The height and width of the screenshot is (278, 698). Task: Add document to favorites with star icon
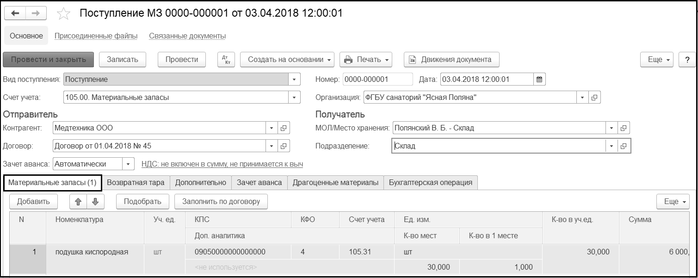(x=63, y=14)
